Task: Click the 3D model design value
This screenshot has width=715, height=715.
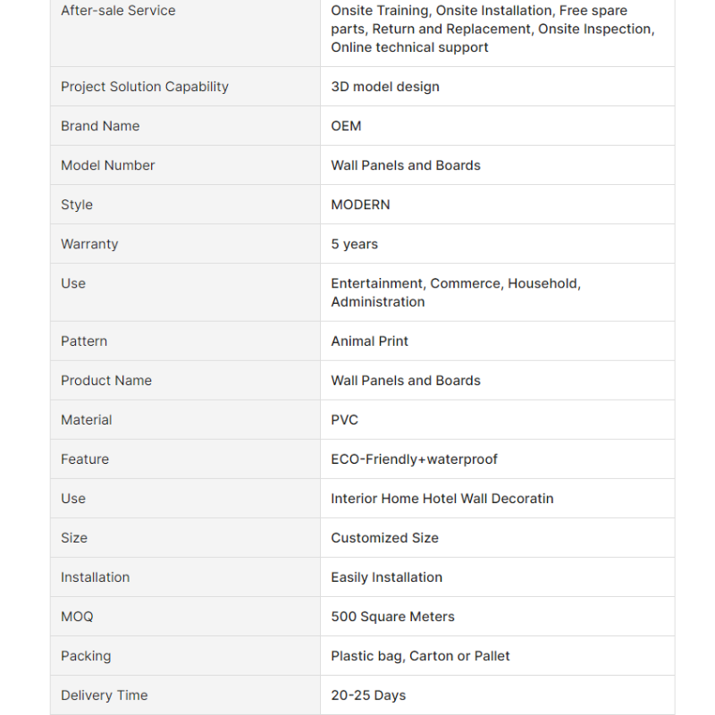Action: (x=385, y=87)
